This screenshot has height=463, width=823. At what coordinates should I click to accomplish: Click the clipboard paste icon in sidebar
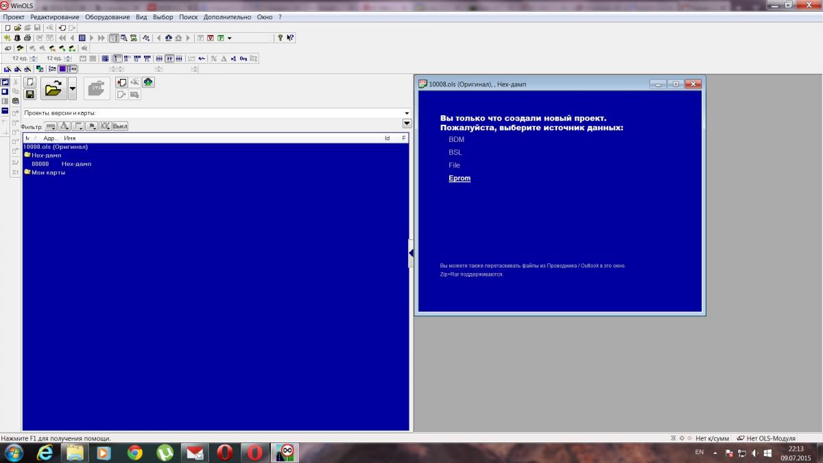pyautogui.click(x=15, y=101)
